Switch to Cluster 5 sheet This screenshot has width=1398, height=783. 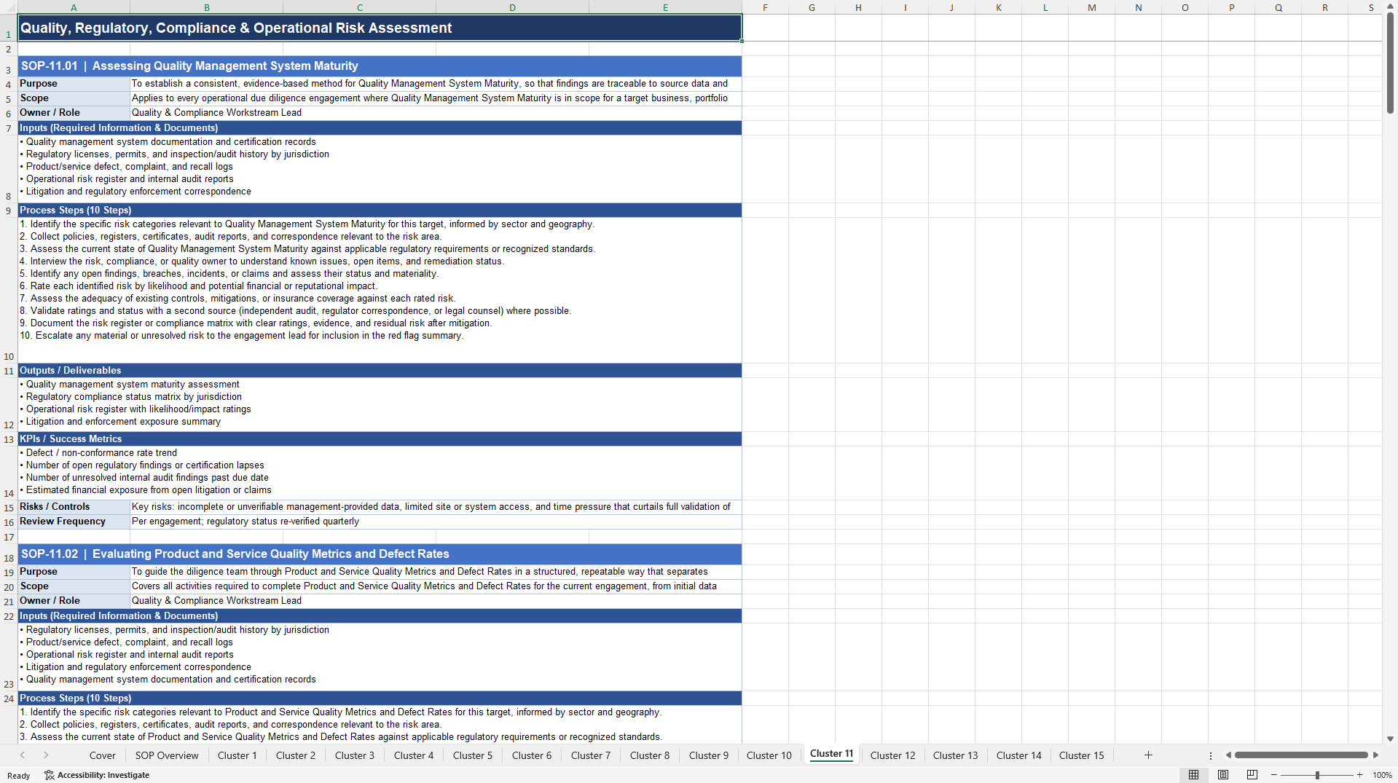[x=473, y=755]
